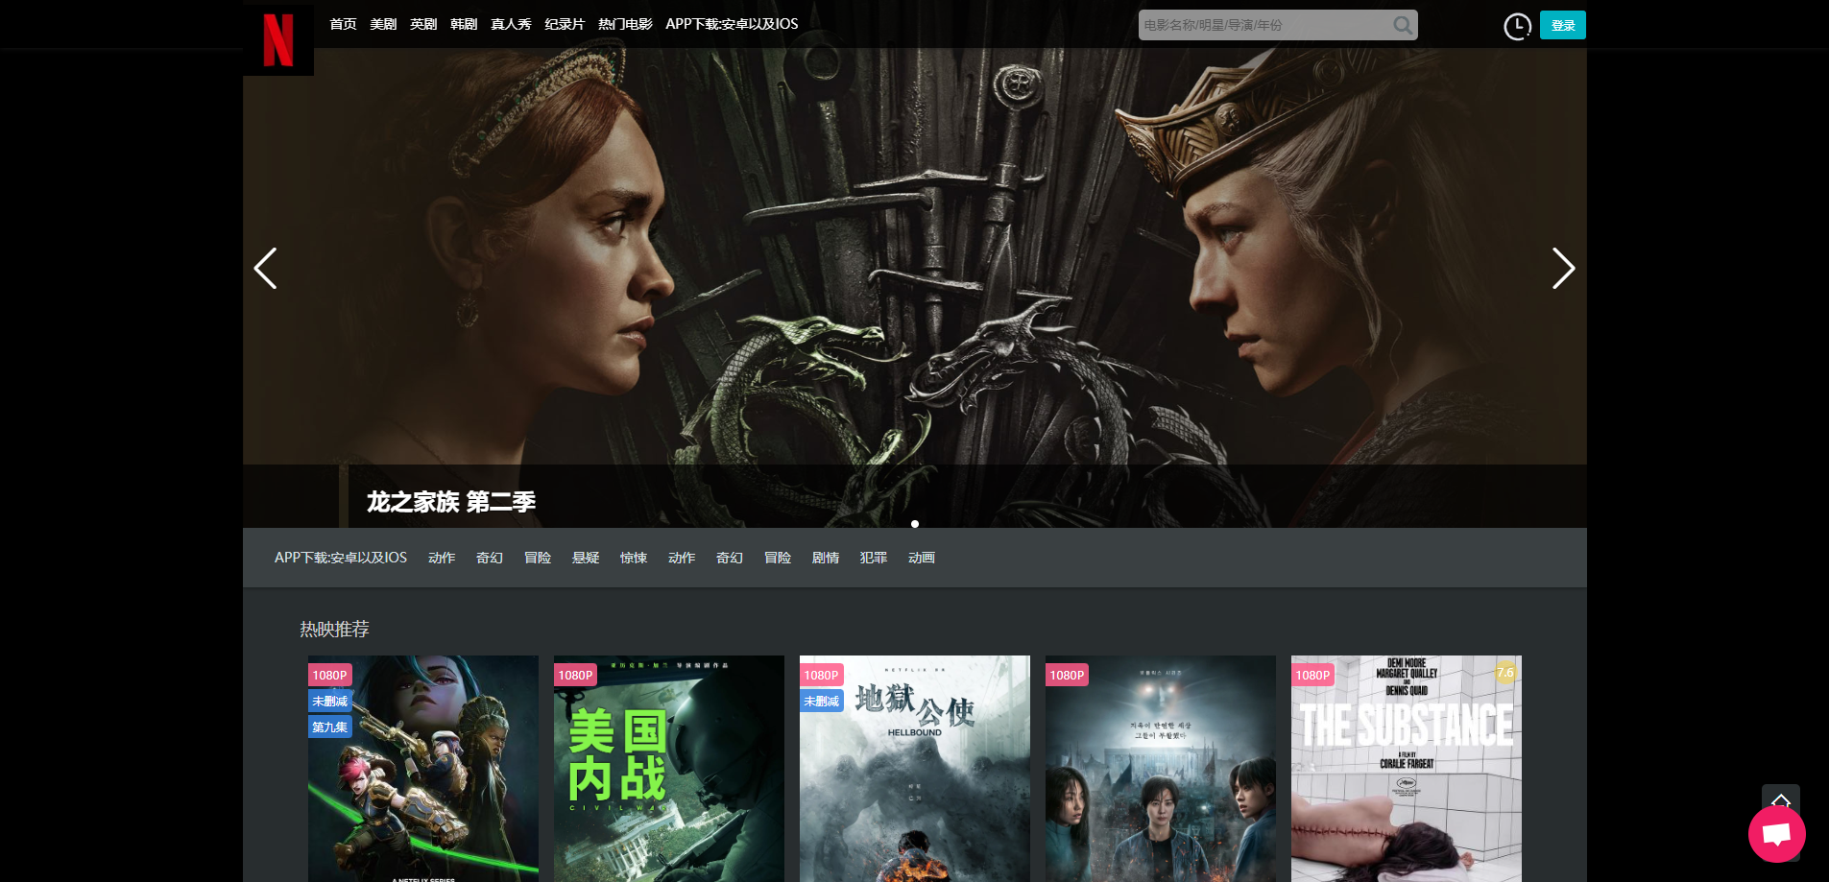
Task: Click the 登录 login button
Action: point(1562,26)
